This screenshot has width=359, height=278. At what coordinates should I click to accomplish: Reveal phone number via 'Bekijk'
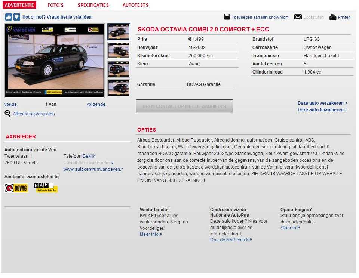point(89,156)
